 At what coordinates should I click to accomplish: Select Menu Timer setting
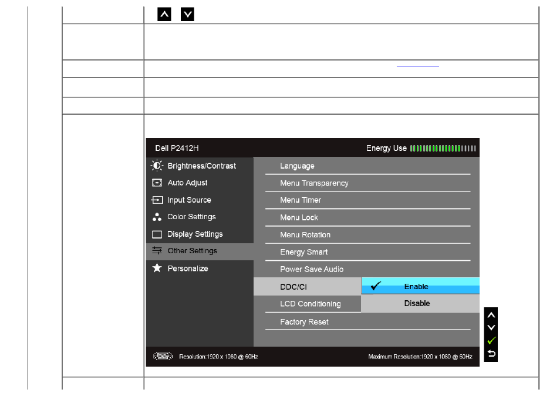368,200
